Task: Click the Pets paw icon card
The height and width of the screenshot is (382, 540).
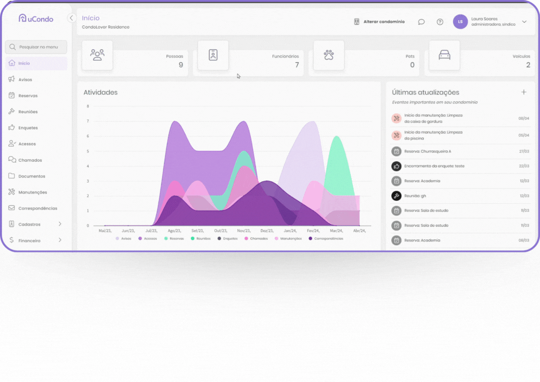Action: 329,55
